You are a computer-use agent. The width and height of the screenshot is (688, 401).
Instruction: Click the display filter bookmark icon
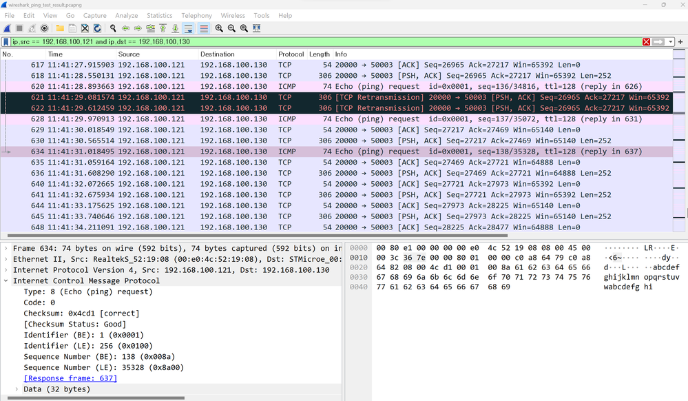point(6,42)
